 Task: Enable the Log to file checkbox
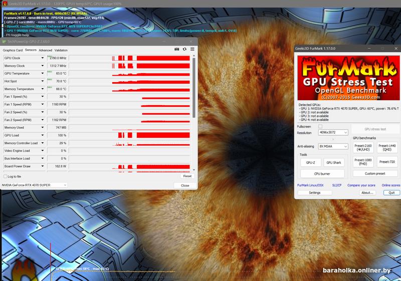point(5,176)
